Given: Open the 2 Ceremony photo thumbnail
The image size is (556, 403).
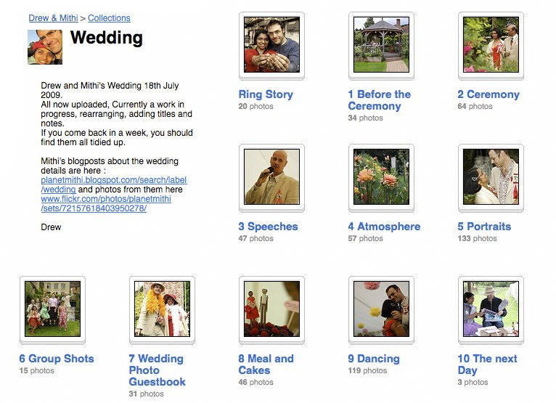Looking at the screenshot, I should [x=491, y=44].
